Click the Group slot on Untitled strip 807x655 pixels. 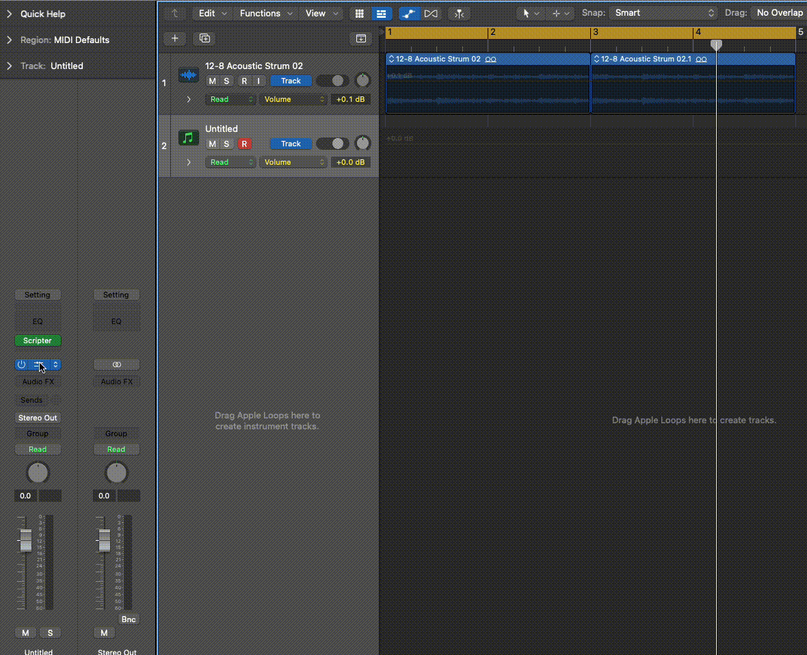pyautogui.click(x=38, y=433)
